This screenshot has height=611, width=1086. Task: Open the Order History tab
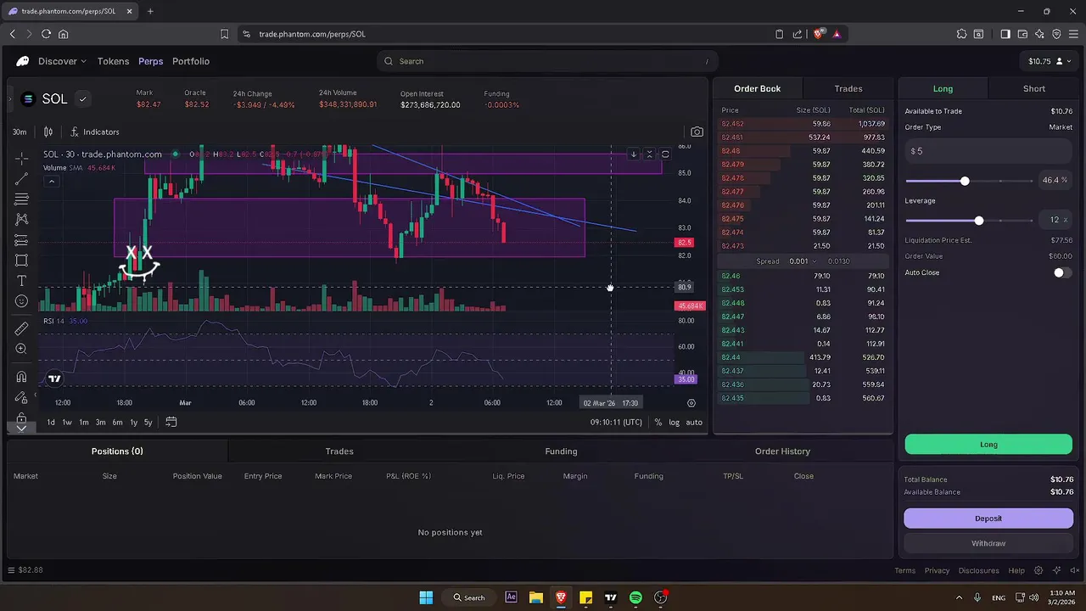[782, 451]
